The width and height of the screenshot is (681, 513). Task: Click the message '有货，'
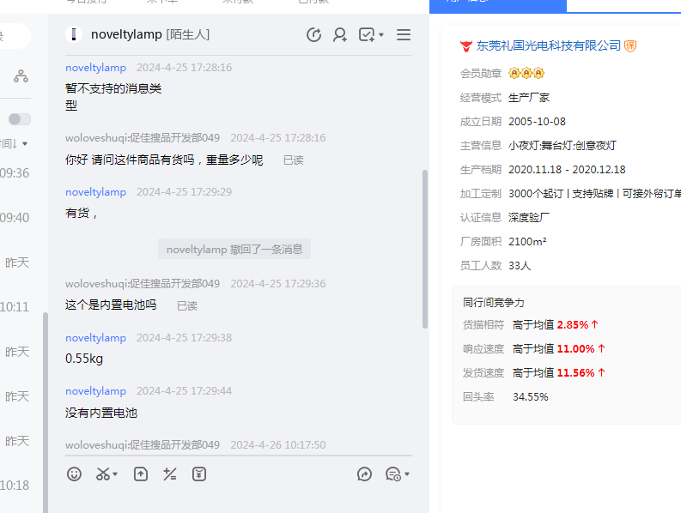(x=82, y=213)
